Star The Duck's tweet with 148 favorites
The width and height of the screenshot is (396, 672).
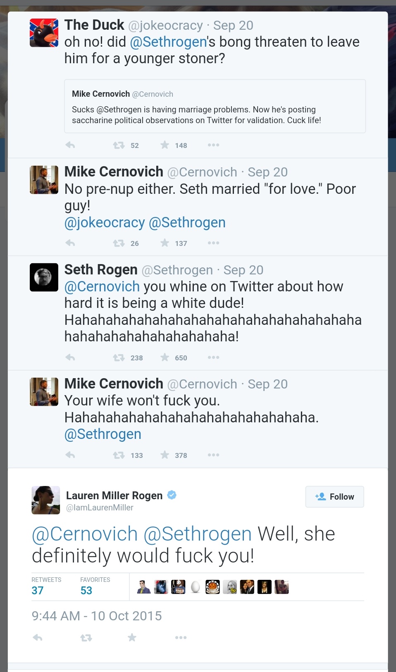pos(165,145)
